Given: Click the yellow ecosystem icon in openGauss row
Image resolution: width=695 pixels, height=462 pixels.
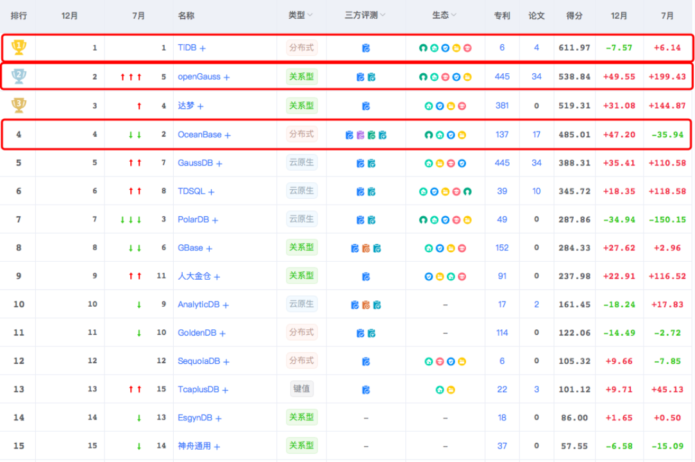Looking at the screenshot, I should (x=467, y=77).
